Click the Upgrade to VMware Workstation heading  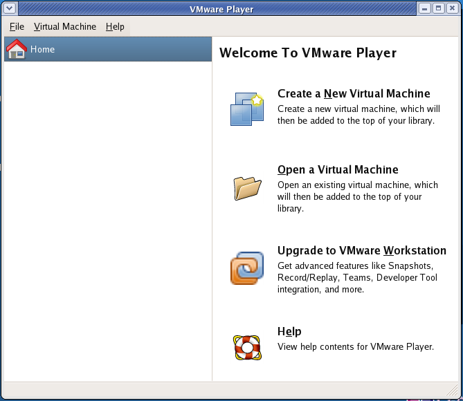pyautogui.click(x=362, y=250)
